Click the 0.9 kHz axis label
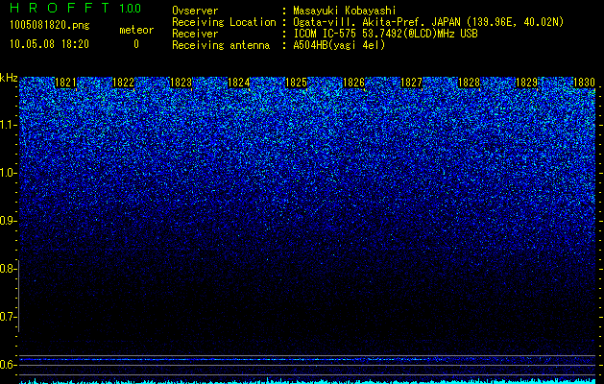The image size is (604, 384). 6,221
